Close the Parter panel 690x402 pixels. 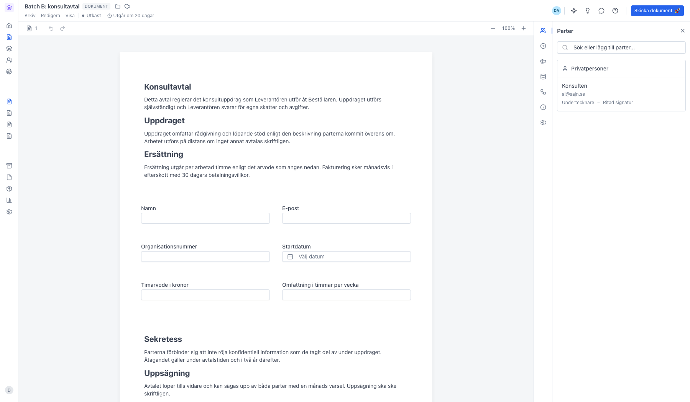[683, 31]
